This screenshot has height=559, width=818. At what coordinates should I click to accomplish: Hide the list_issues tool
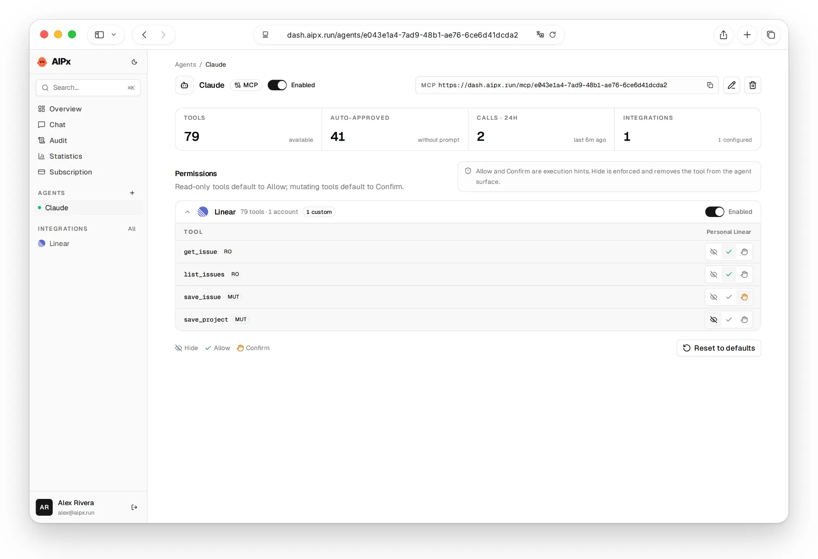pyautogui.click(x=714, y=274)
